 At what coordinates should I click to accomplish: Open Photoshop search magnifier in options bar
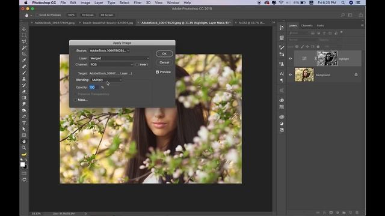point(343,15)
